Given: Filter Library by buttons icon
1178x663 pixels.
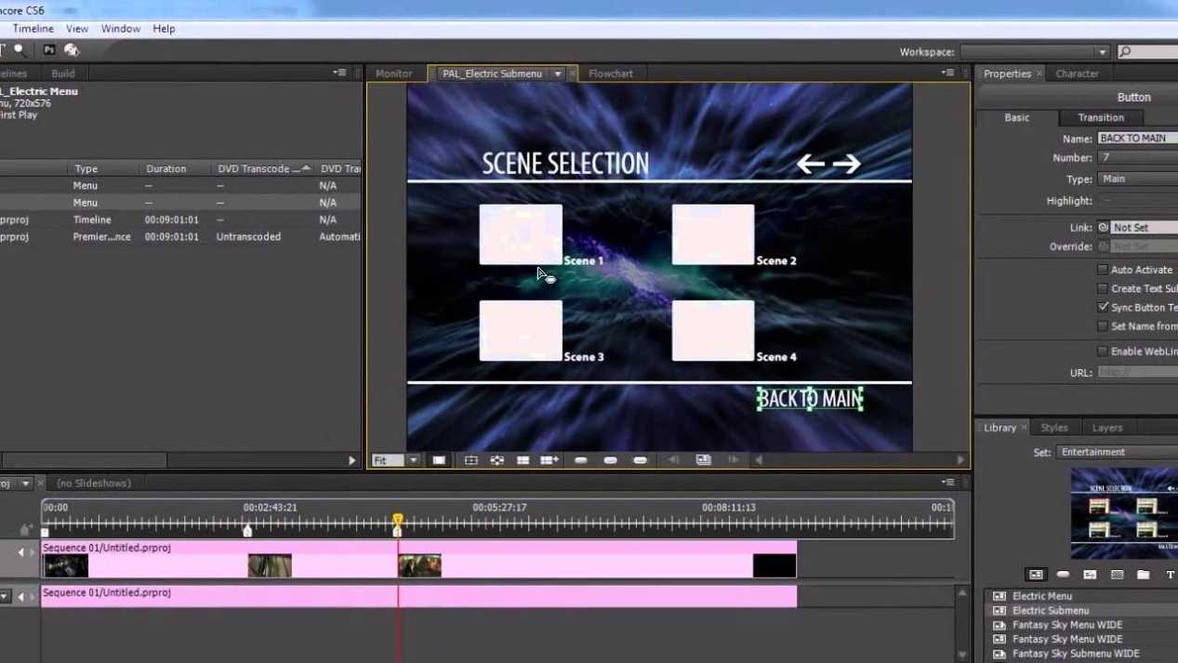Looking at the screenshot, I should tap(1063, 575).
